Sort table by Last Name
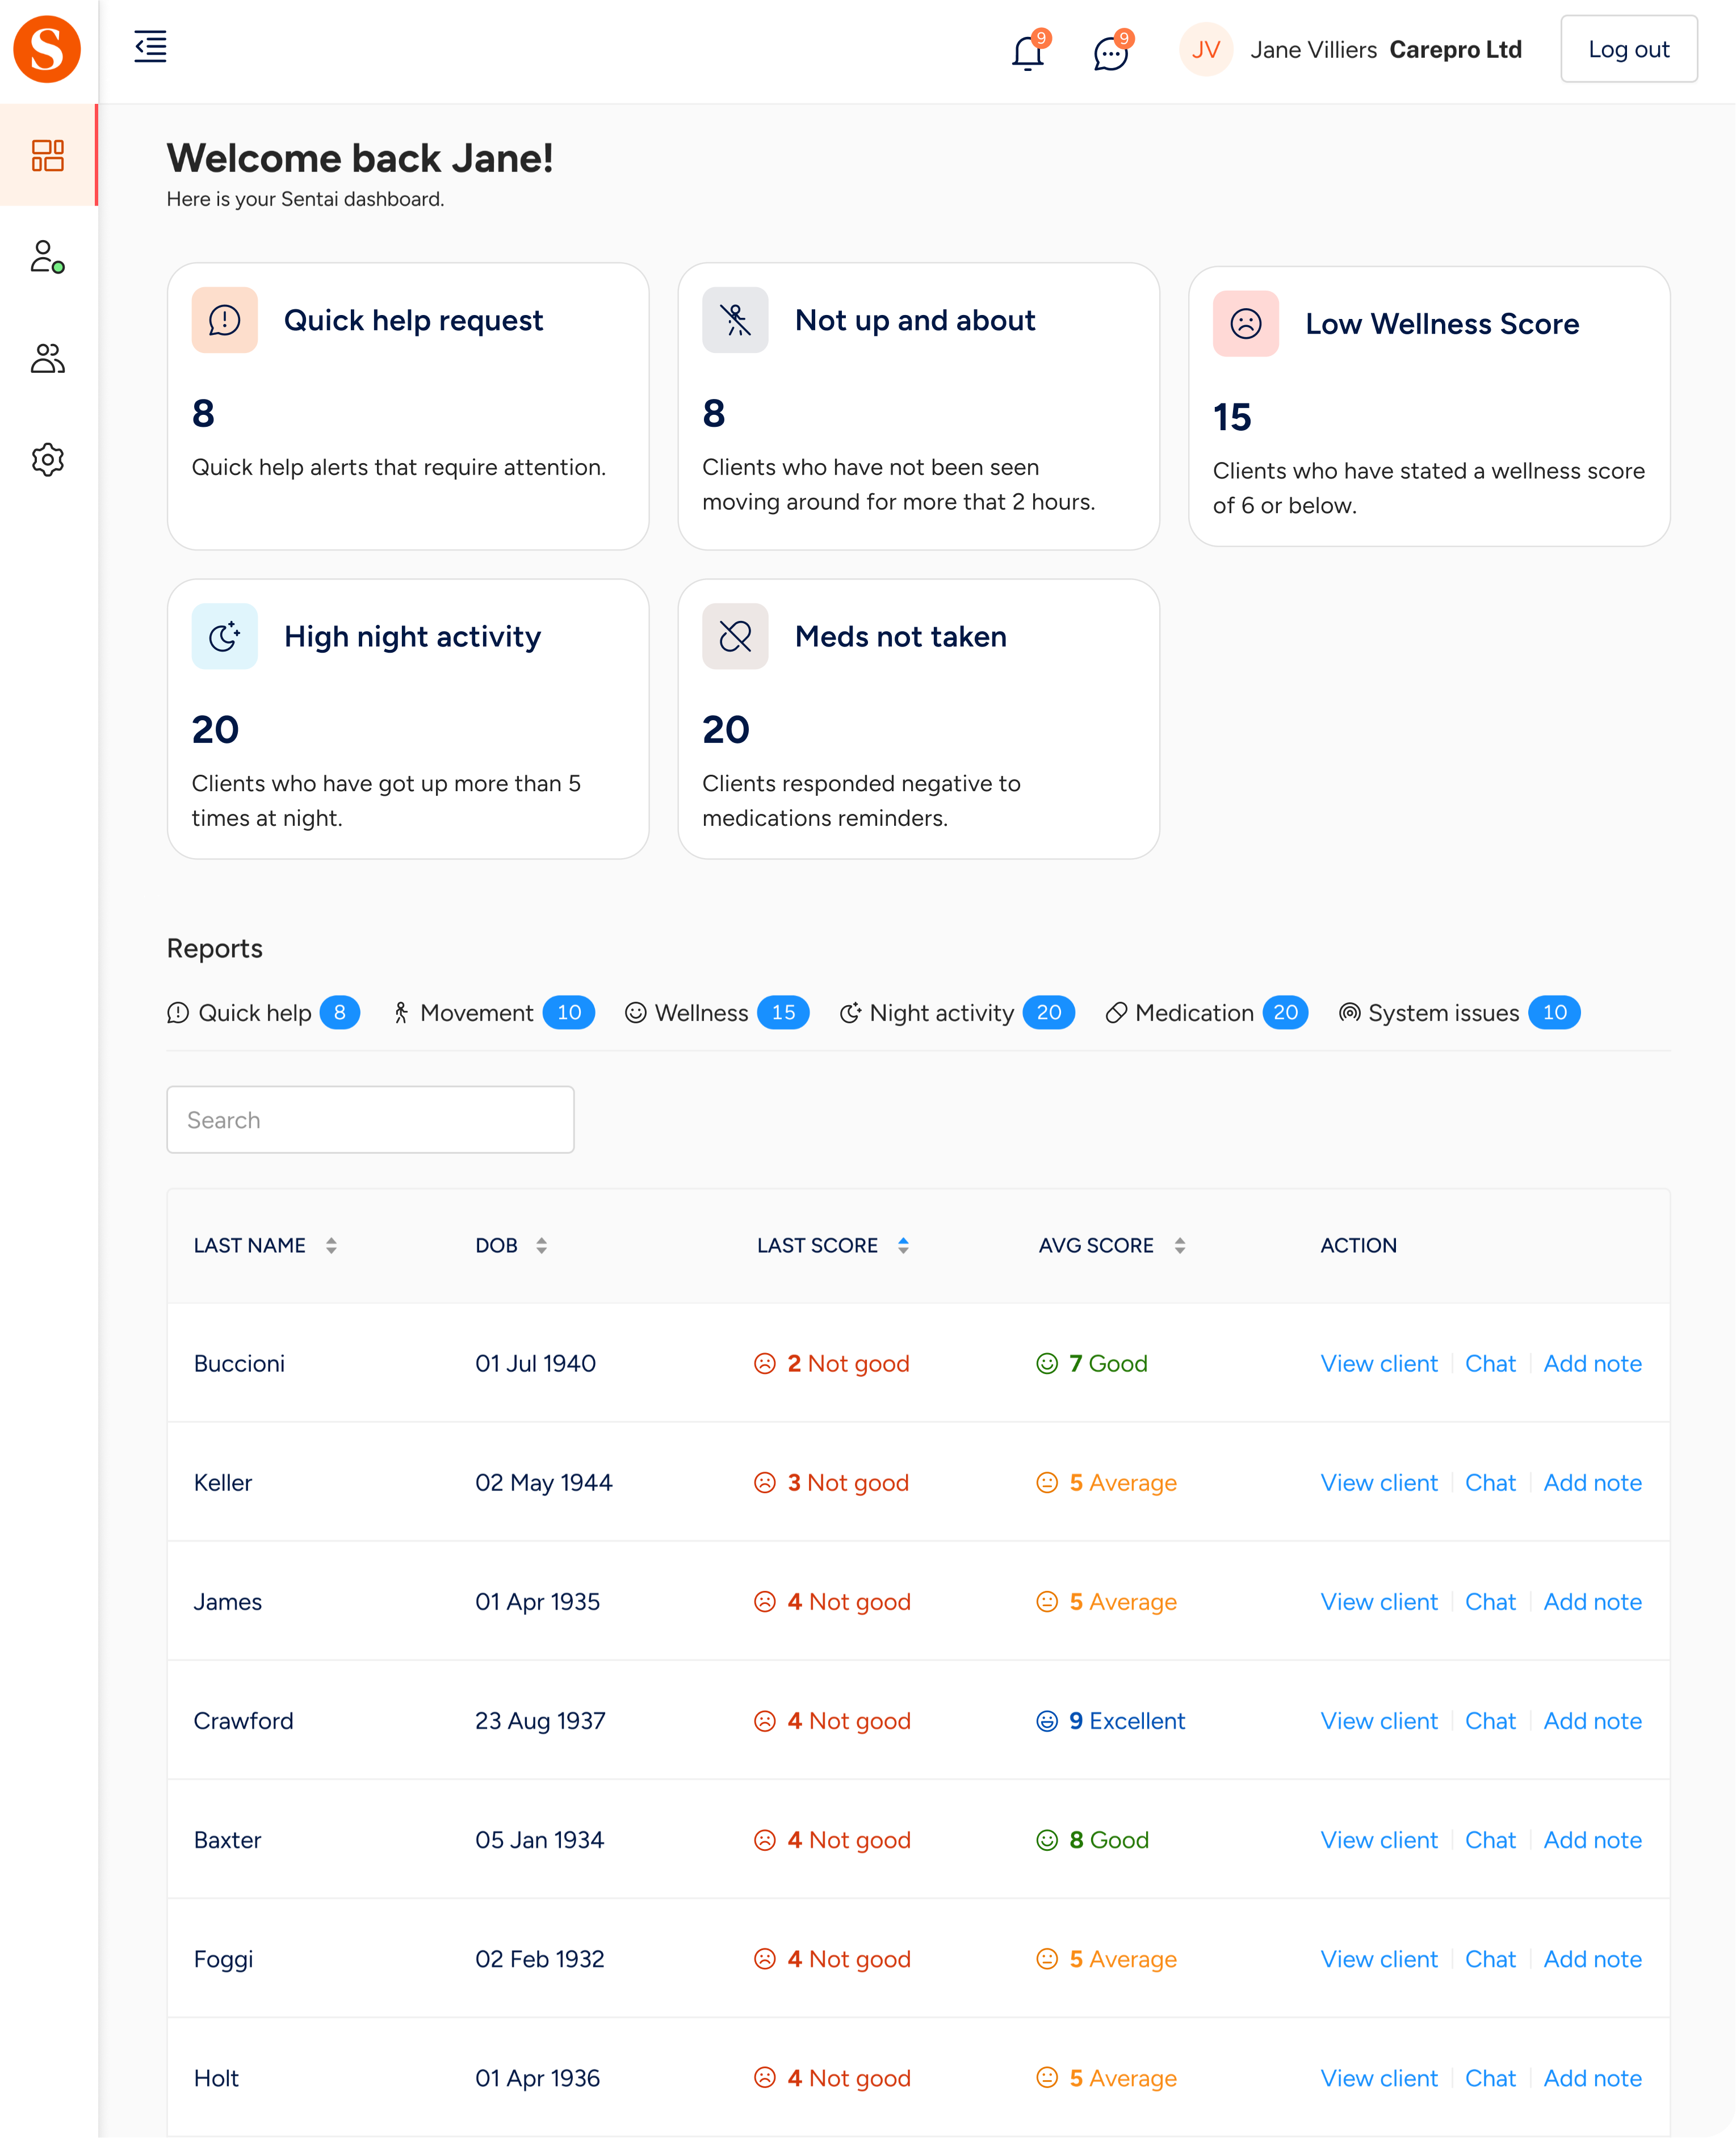The height and width of the screenshot is (2138, 1736). click(x=331, y=1245)
